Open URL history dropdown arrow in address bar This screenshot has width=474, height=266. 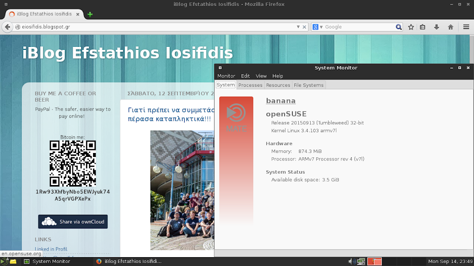click(298, 27)
